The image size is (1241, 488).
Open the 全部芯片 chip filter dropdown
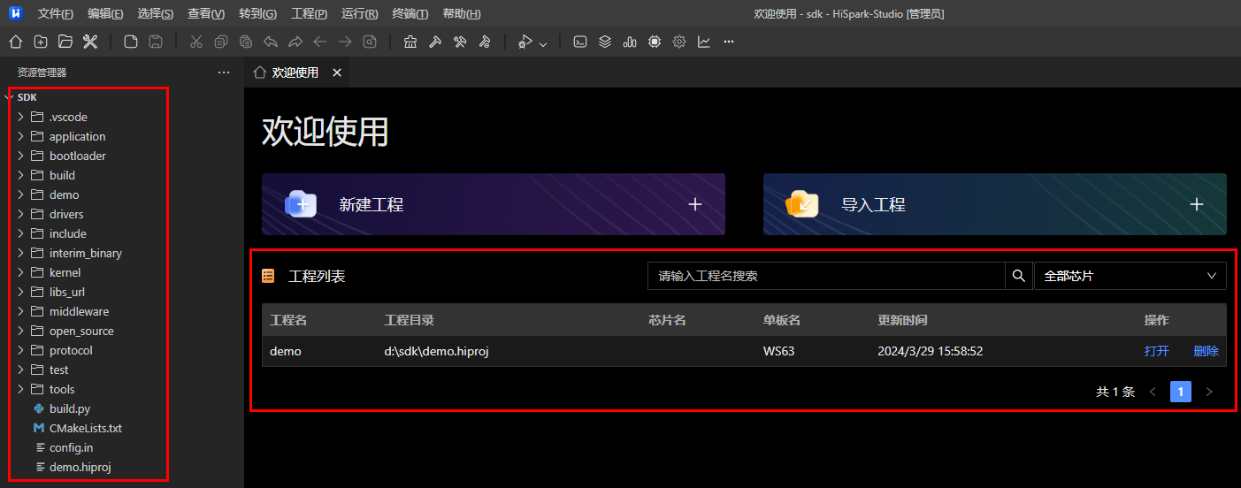pos(1130,276)
